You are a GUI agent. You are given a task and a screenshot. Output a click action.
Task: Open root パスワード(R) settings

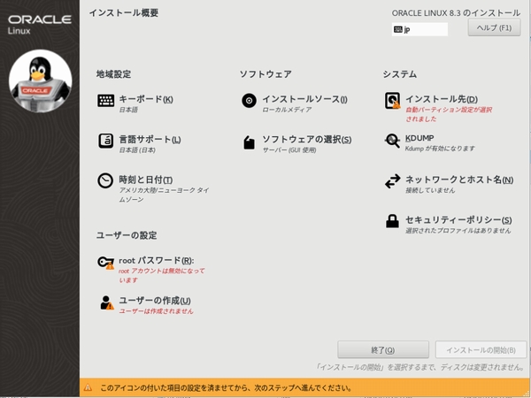pyautogui.click(x=157, y=261)
